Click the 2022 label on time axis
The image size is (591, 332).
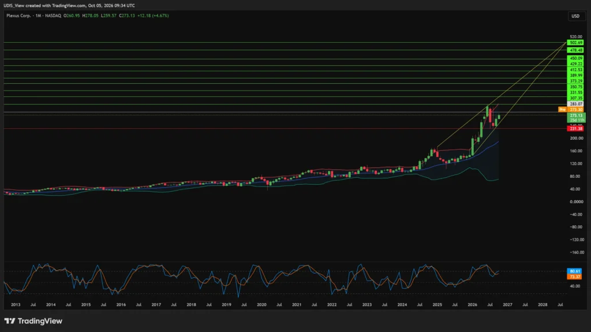332,305
